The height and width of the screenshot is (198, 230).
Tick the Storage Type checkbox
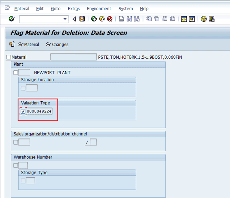23,181
